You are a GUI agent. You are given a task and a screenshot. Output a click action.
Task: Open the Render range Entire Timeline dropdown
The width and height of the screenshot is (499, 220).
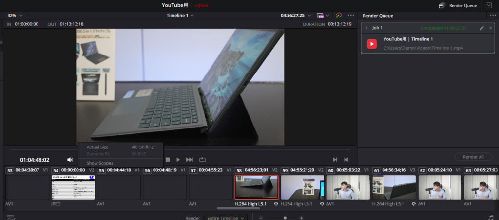pos(225,218)
